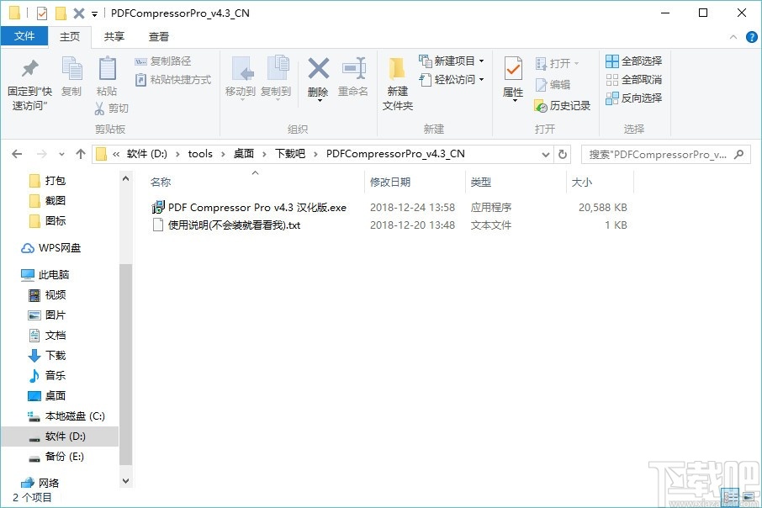Click the Invert selection (反向选择) button
762x508 pixels.
pyautogui.click(x=633, y=98)
